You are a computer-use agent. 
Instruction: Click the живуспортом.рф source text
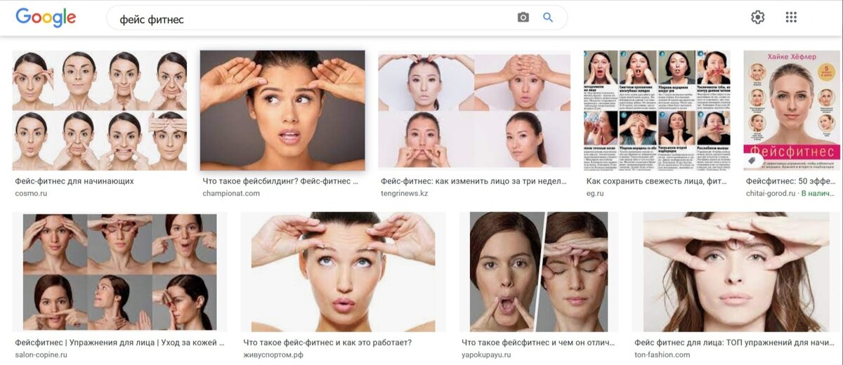[273, 355]
